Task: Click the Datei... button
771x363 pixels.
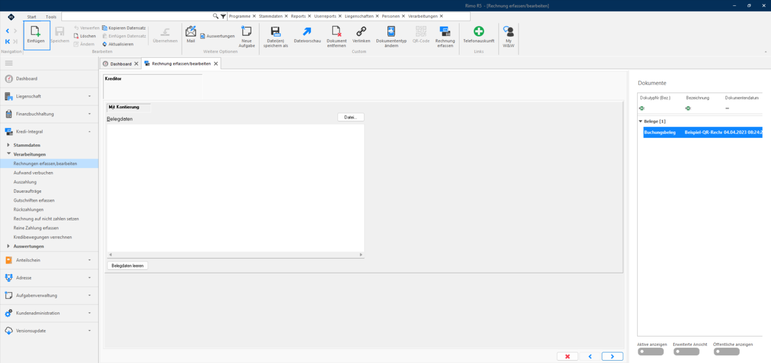Action: (x=350, y=117)
